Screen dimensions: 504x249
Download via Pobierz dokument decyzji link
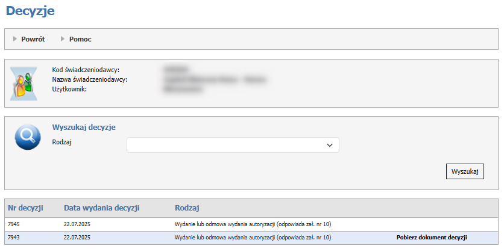(431, 238)
